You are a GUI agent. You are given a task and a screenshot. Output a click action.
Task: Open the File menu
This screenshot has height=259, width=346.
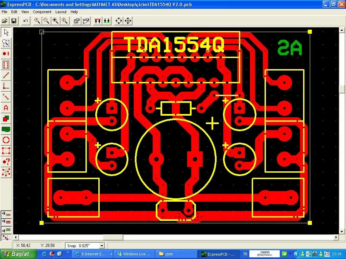(4, 12)
